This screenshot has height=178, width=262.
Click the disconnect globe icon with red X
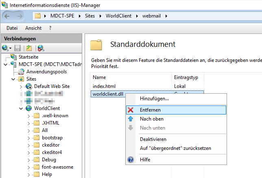[x=40, y=48]
